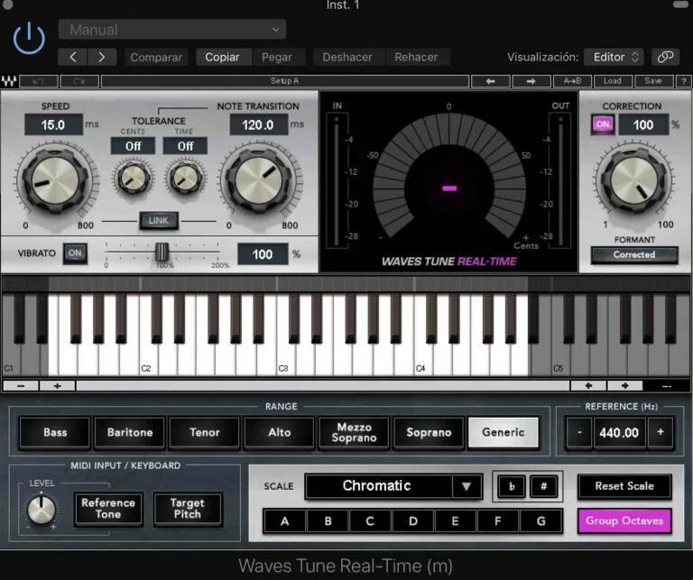The image size is (693, 580).
Task: Toggle the LINK button
Action: 159,220
